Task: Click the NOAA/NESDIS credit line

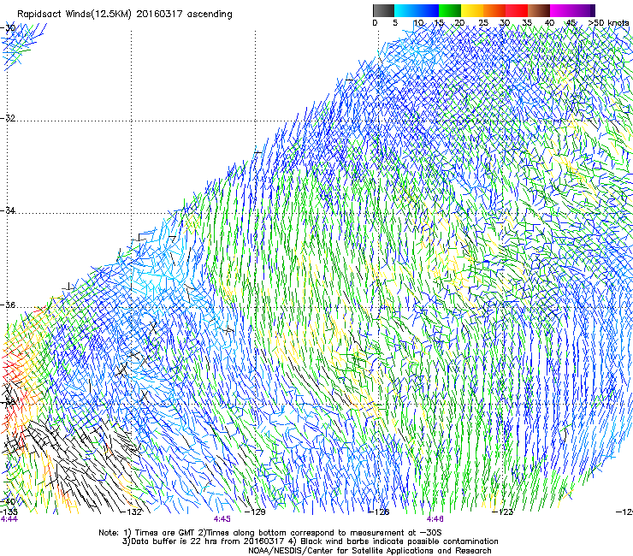Action: point(370,551)
